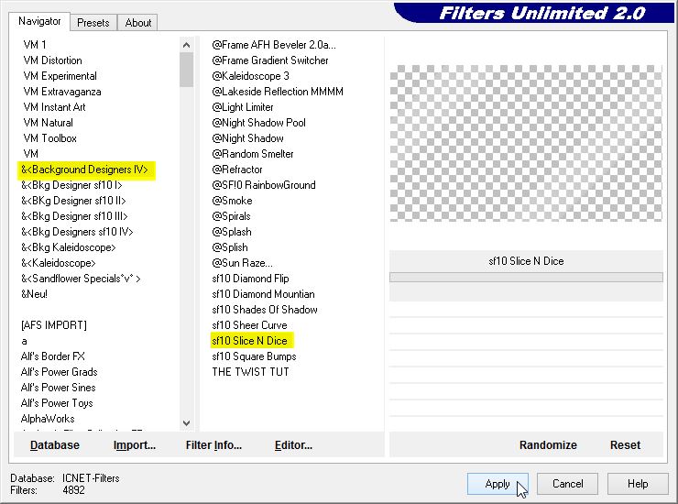Select &<Sandflower Specials°v° > category
678x504 pixels.
tap(81, 279)
